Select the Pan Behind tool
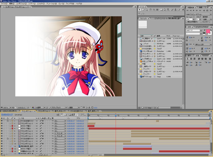Image resolution: width=213 pixels, height=157 pixels. coord(157,10)
